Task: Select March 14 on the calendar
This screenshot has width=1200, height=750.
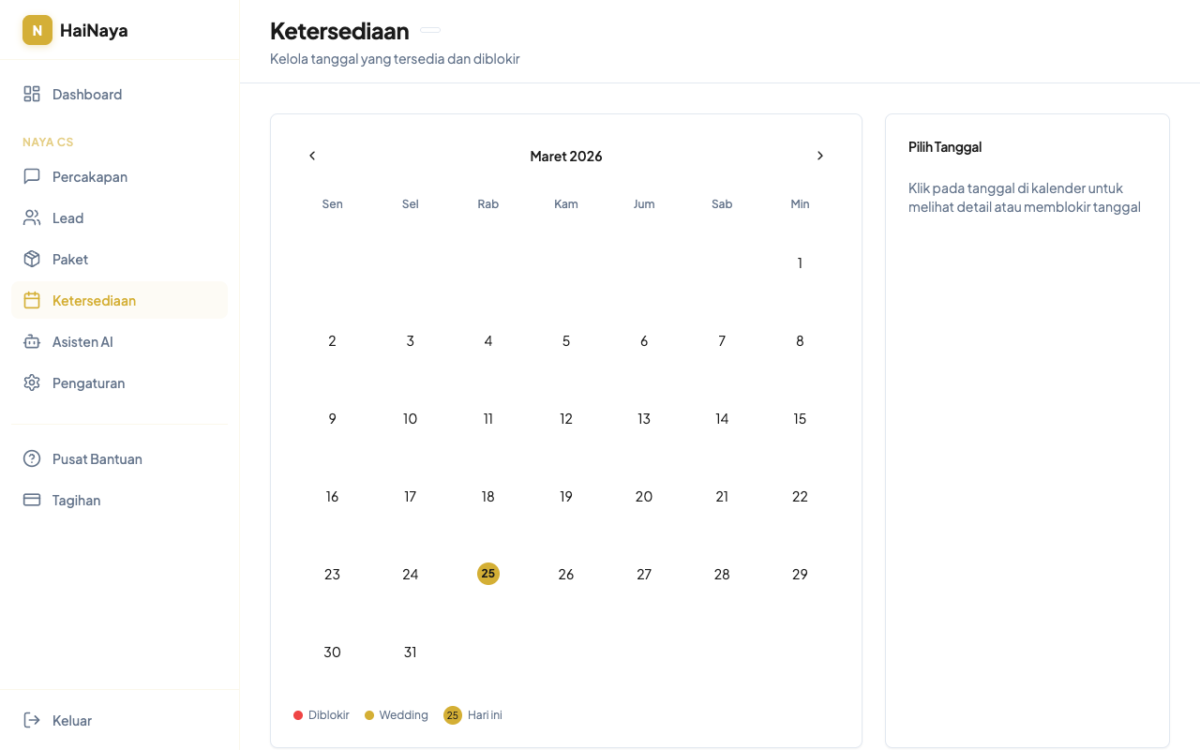Action: 722,418
